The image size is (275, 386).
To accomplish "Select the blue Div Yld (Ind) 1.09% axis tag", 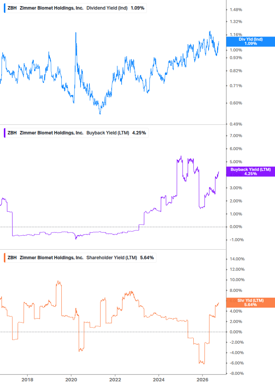I will pos(250,41).
